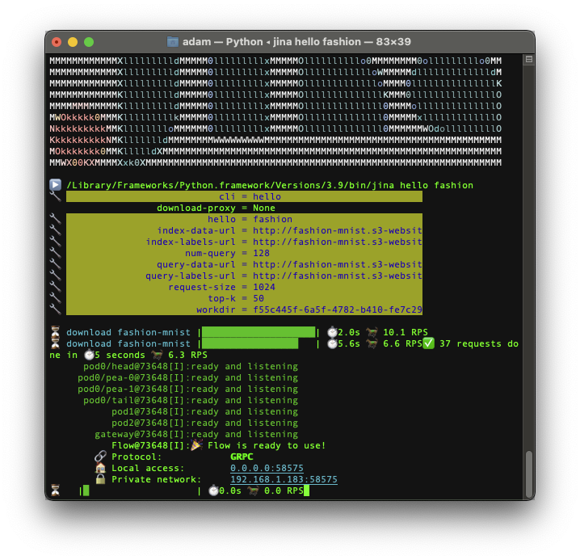Click the 'pod1@73648[I]:ready and listening' line

click(204, 411)
